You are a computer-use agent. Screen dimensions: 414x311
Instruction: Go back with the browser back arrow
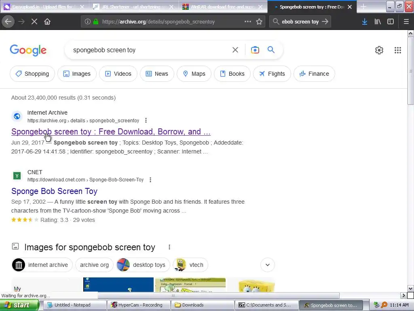point(8,22)
